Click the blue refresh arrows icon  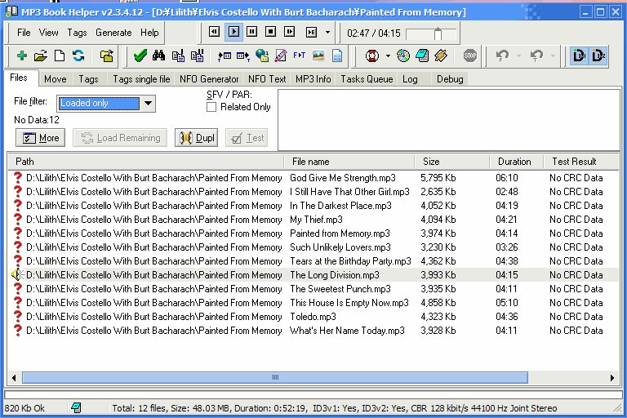coord(78,56)
